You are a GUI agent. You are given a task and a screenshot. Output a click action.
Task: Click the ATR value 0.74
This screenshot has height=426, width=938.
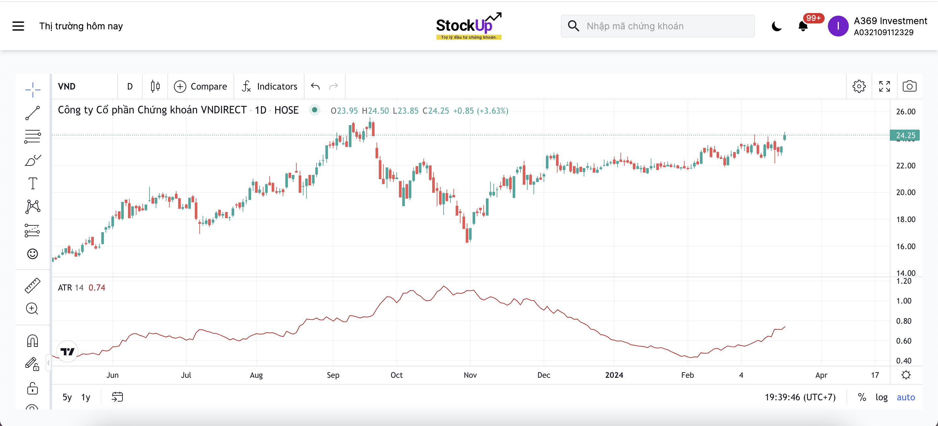[97, 288]
